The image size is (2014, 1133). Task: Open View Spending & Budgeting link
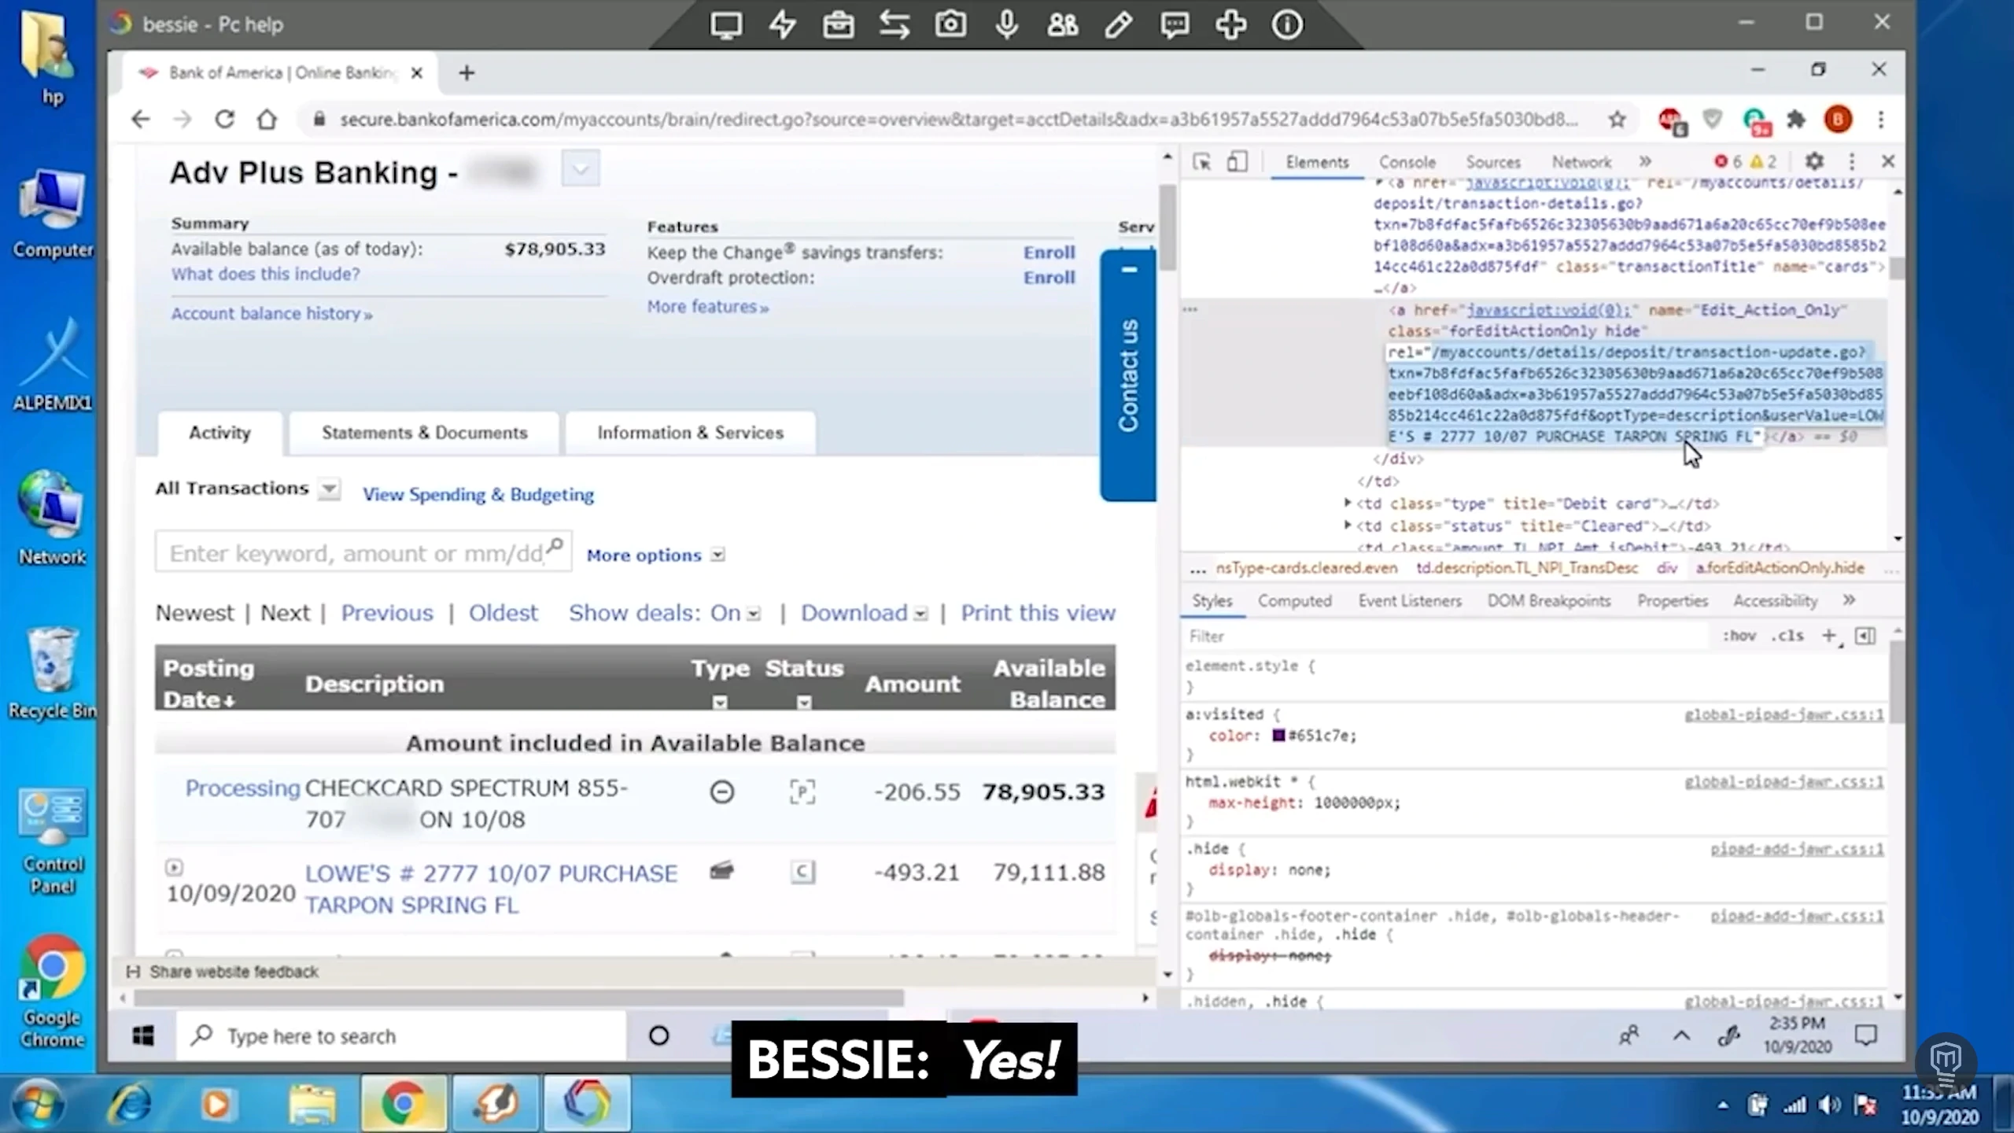pyautogui.click(x=478, y=494)
